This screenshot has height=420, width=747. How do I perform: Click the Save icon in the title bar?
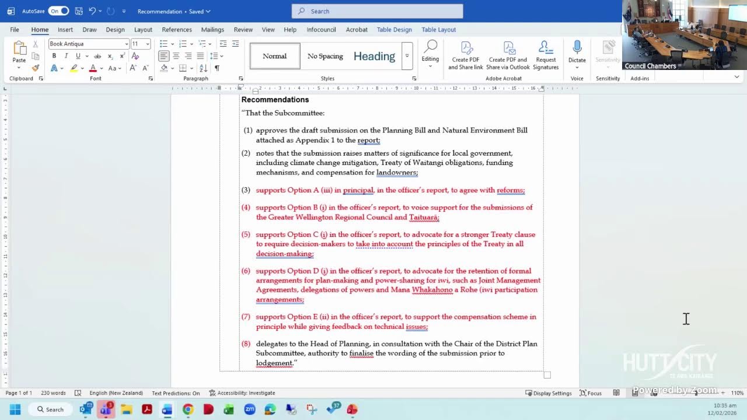tap(79, 11)
